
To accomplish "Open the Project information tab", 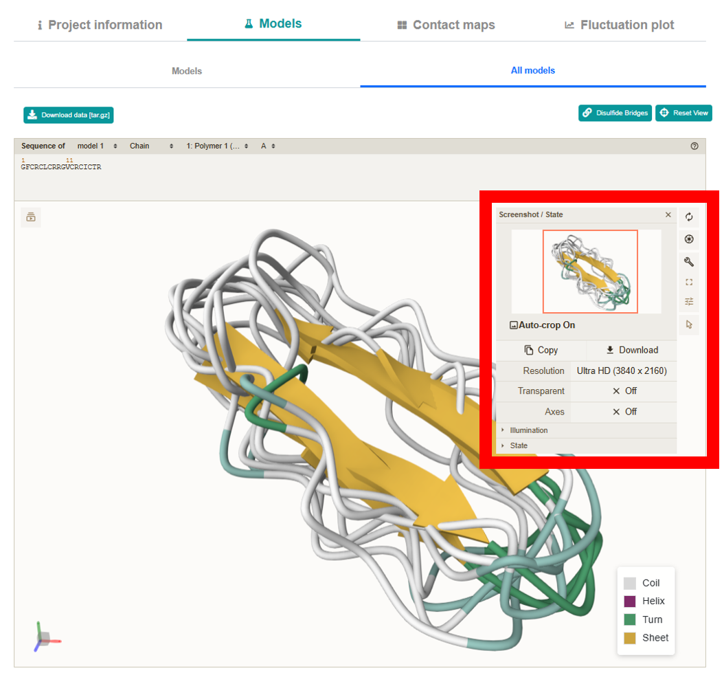I will (x=100, y=25).
